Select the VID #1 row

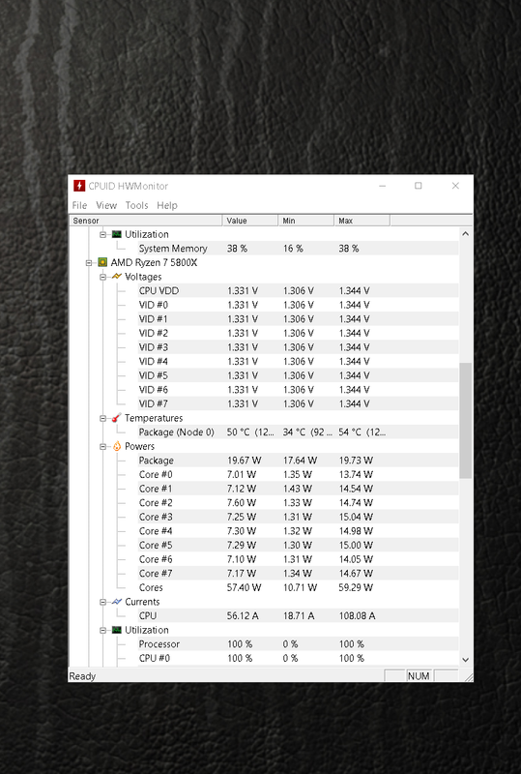[x=298, y=319]
